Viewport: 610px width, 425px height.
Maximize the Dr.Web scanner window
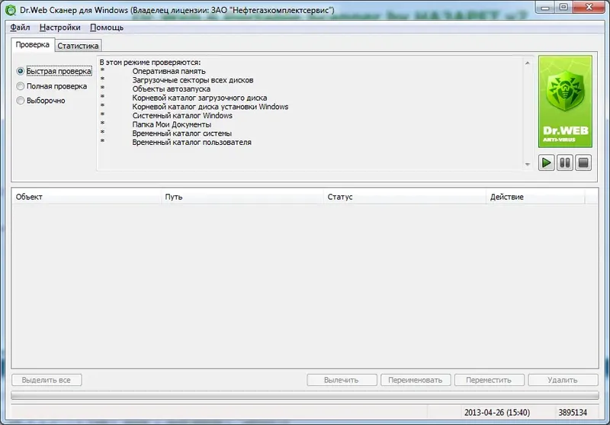coord(563,8)
